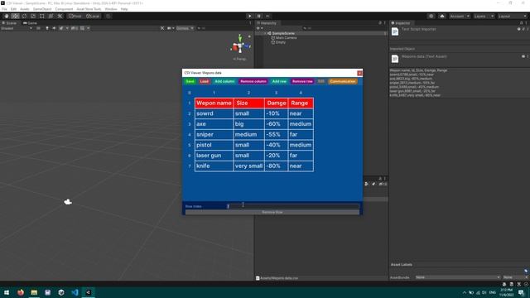530x298 pixels.
Task: Open the Layout dropdown
Action: pyautogui.click(x=512, y=17)
